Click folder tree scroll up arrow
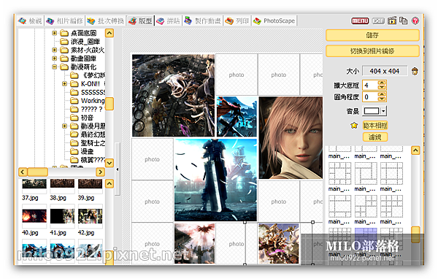The width and height of the screenshot is (438, 279). [109, 34]
